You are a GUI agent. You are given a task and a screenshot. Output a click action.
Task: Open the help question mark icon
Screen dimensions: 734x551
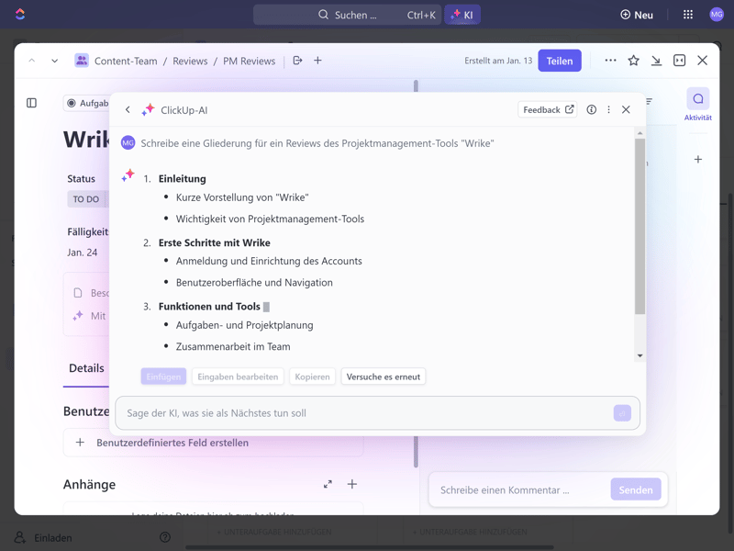click(165, 537)
